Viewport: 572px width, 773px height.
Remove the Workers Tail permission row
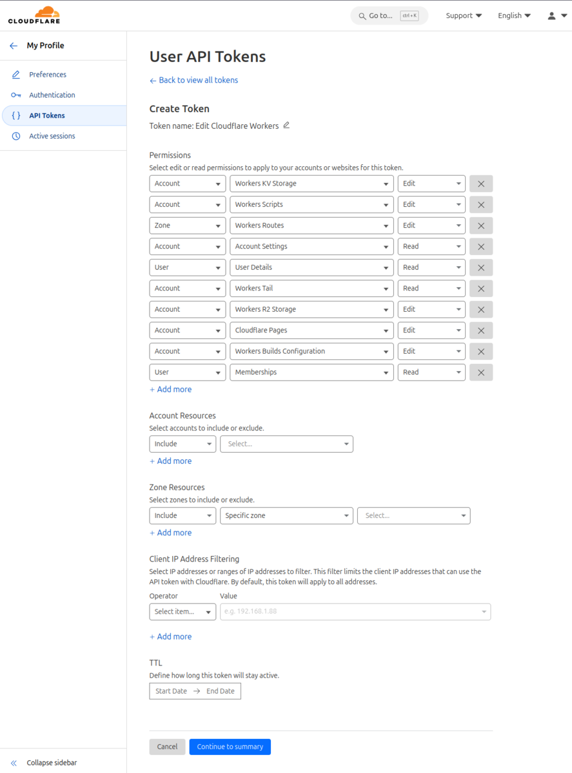coord(481,289)
